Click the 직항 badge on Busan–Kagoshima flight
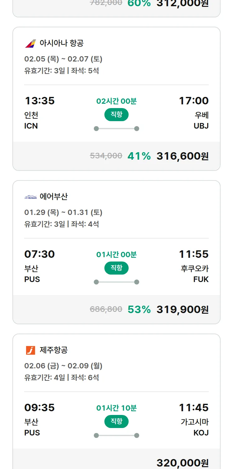 (116, 421)
